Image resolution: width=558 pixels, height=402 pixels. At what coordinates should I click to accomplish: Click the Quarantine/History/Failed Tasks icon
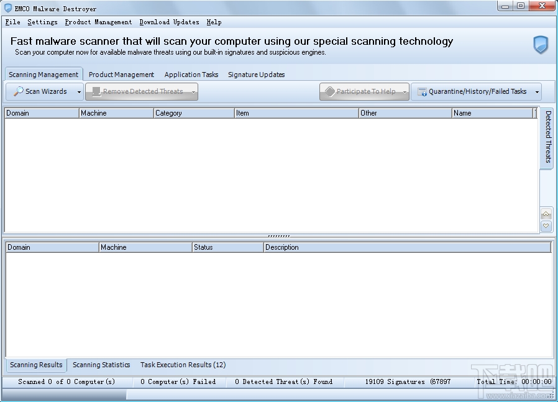coord(422,92)
